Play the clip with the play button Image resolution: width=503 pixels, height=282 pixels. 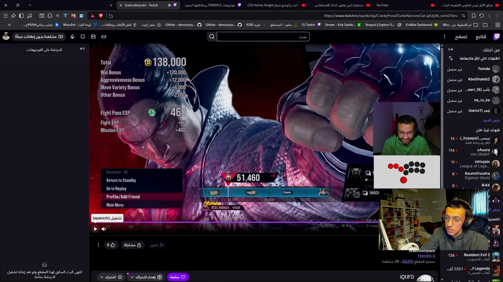pyautogui.click(x=95, y=229)
